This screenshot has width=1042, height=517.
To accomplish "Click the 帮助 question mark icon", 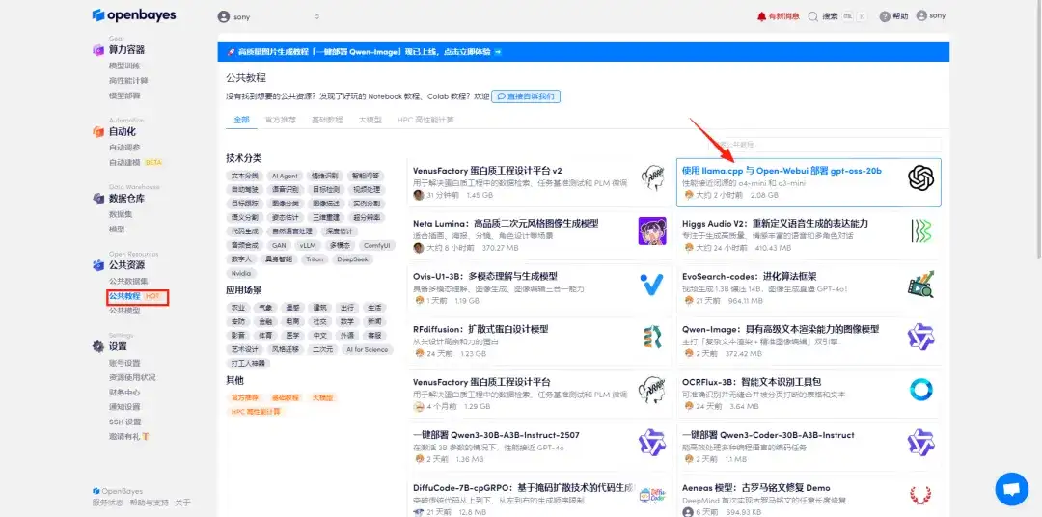I will (885, 16).
